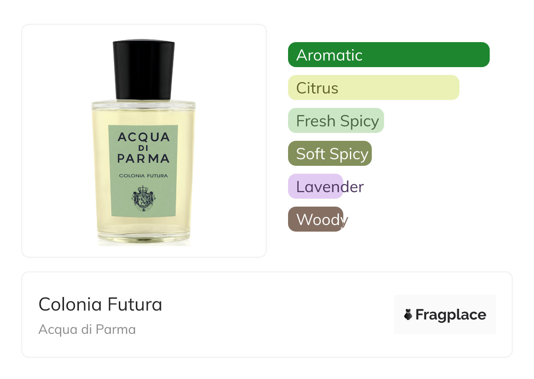
Task: Select the Soft Spicy accord bar
Action: pyautogui.click(x=330, y=154)
